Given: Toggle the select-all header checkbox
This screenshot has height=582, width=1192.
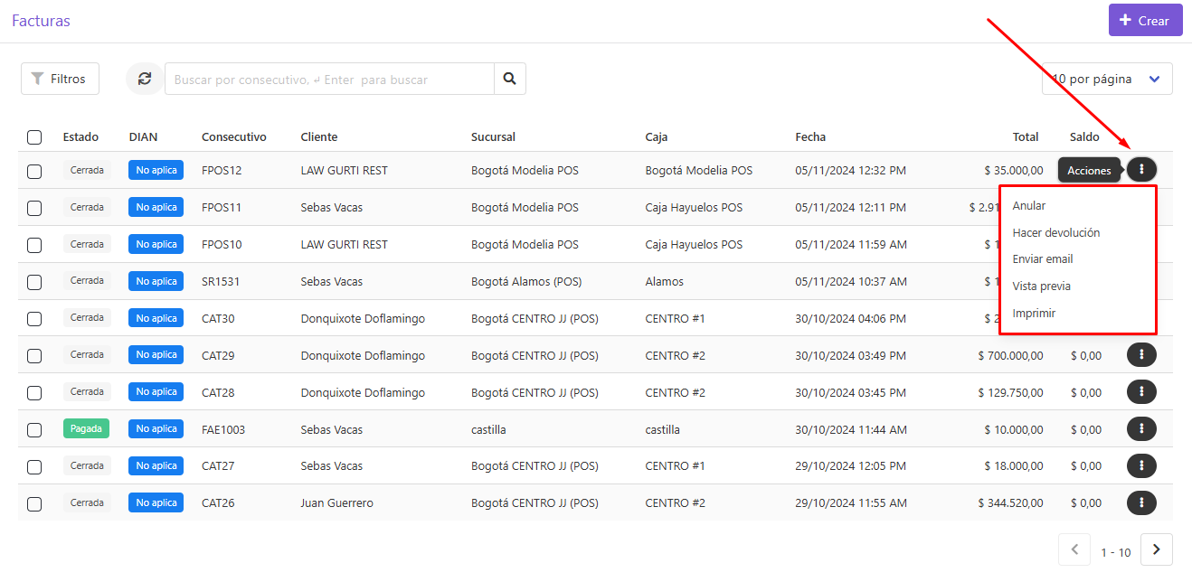Looking at the screenshot, I should click(x=34, y=137).
